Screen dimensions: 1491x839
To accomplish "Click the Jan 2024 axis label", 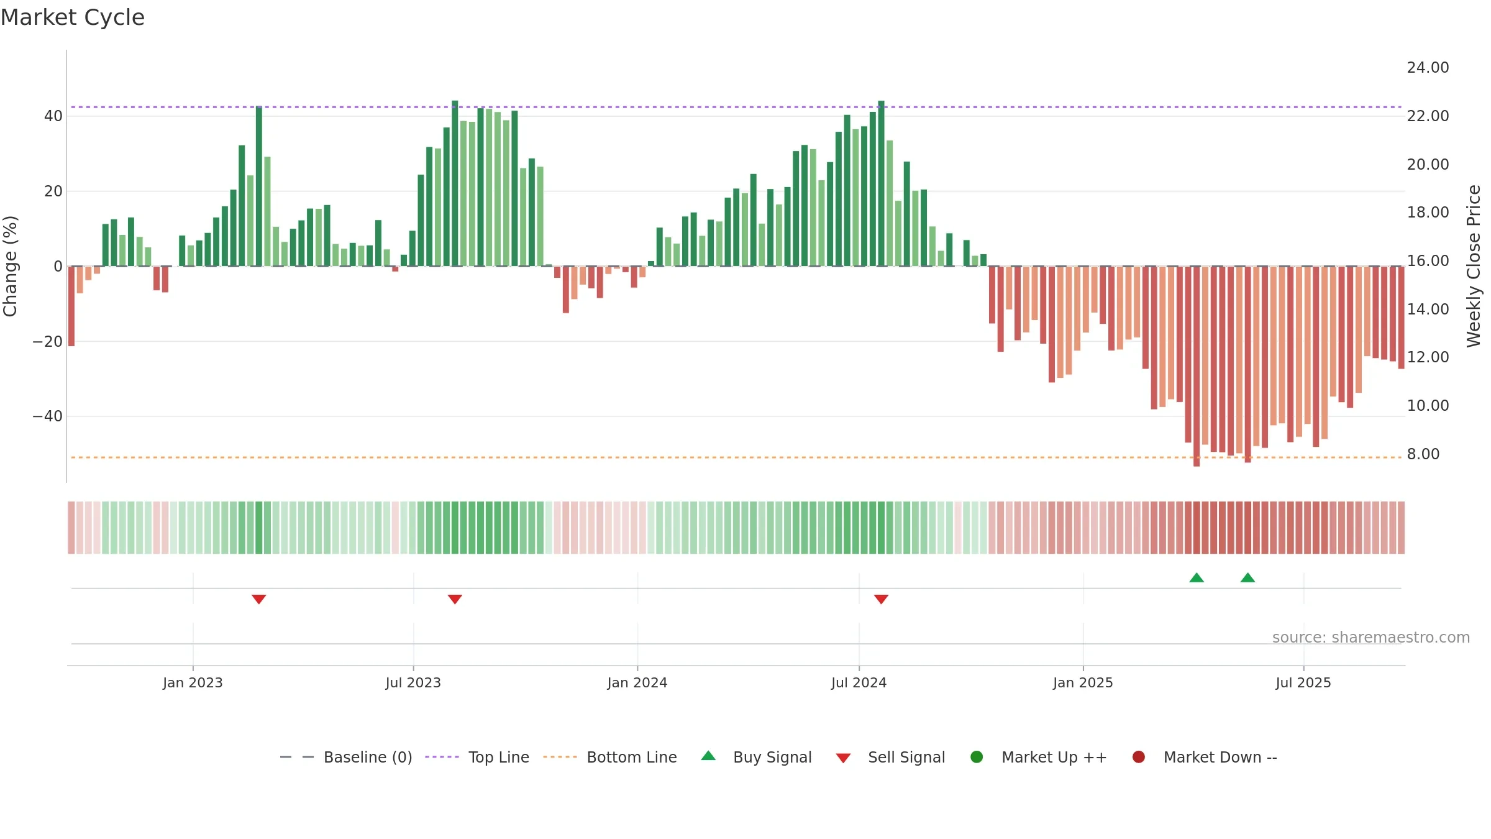I will click(637, 682).
